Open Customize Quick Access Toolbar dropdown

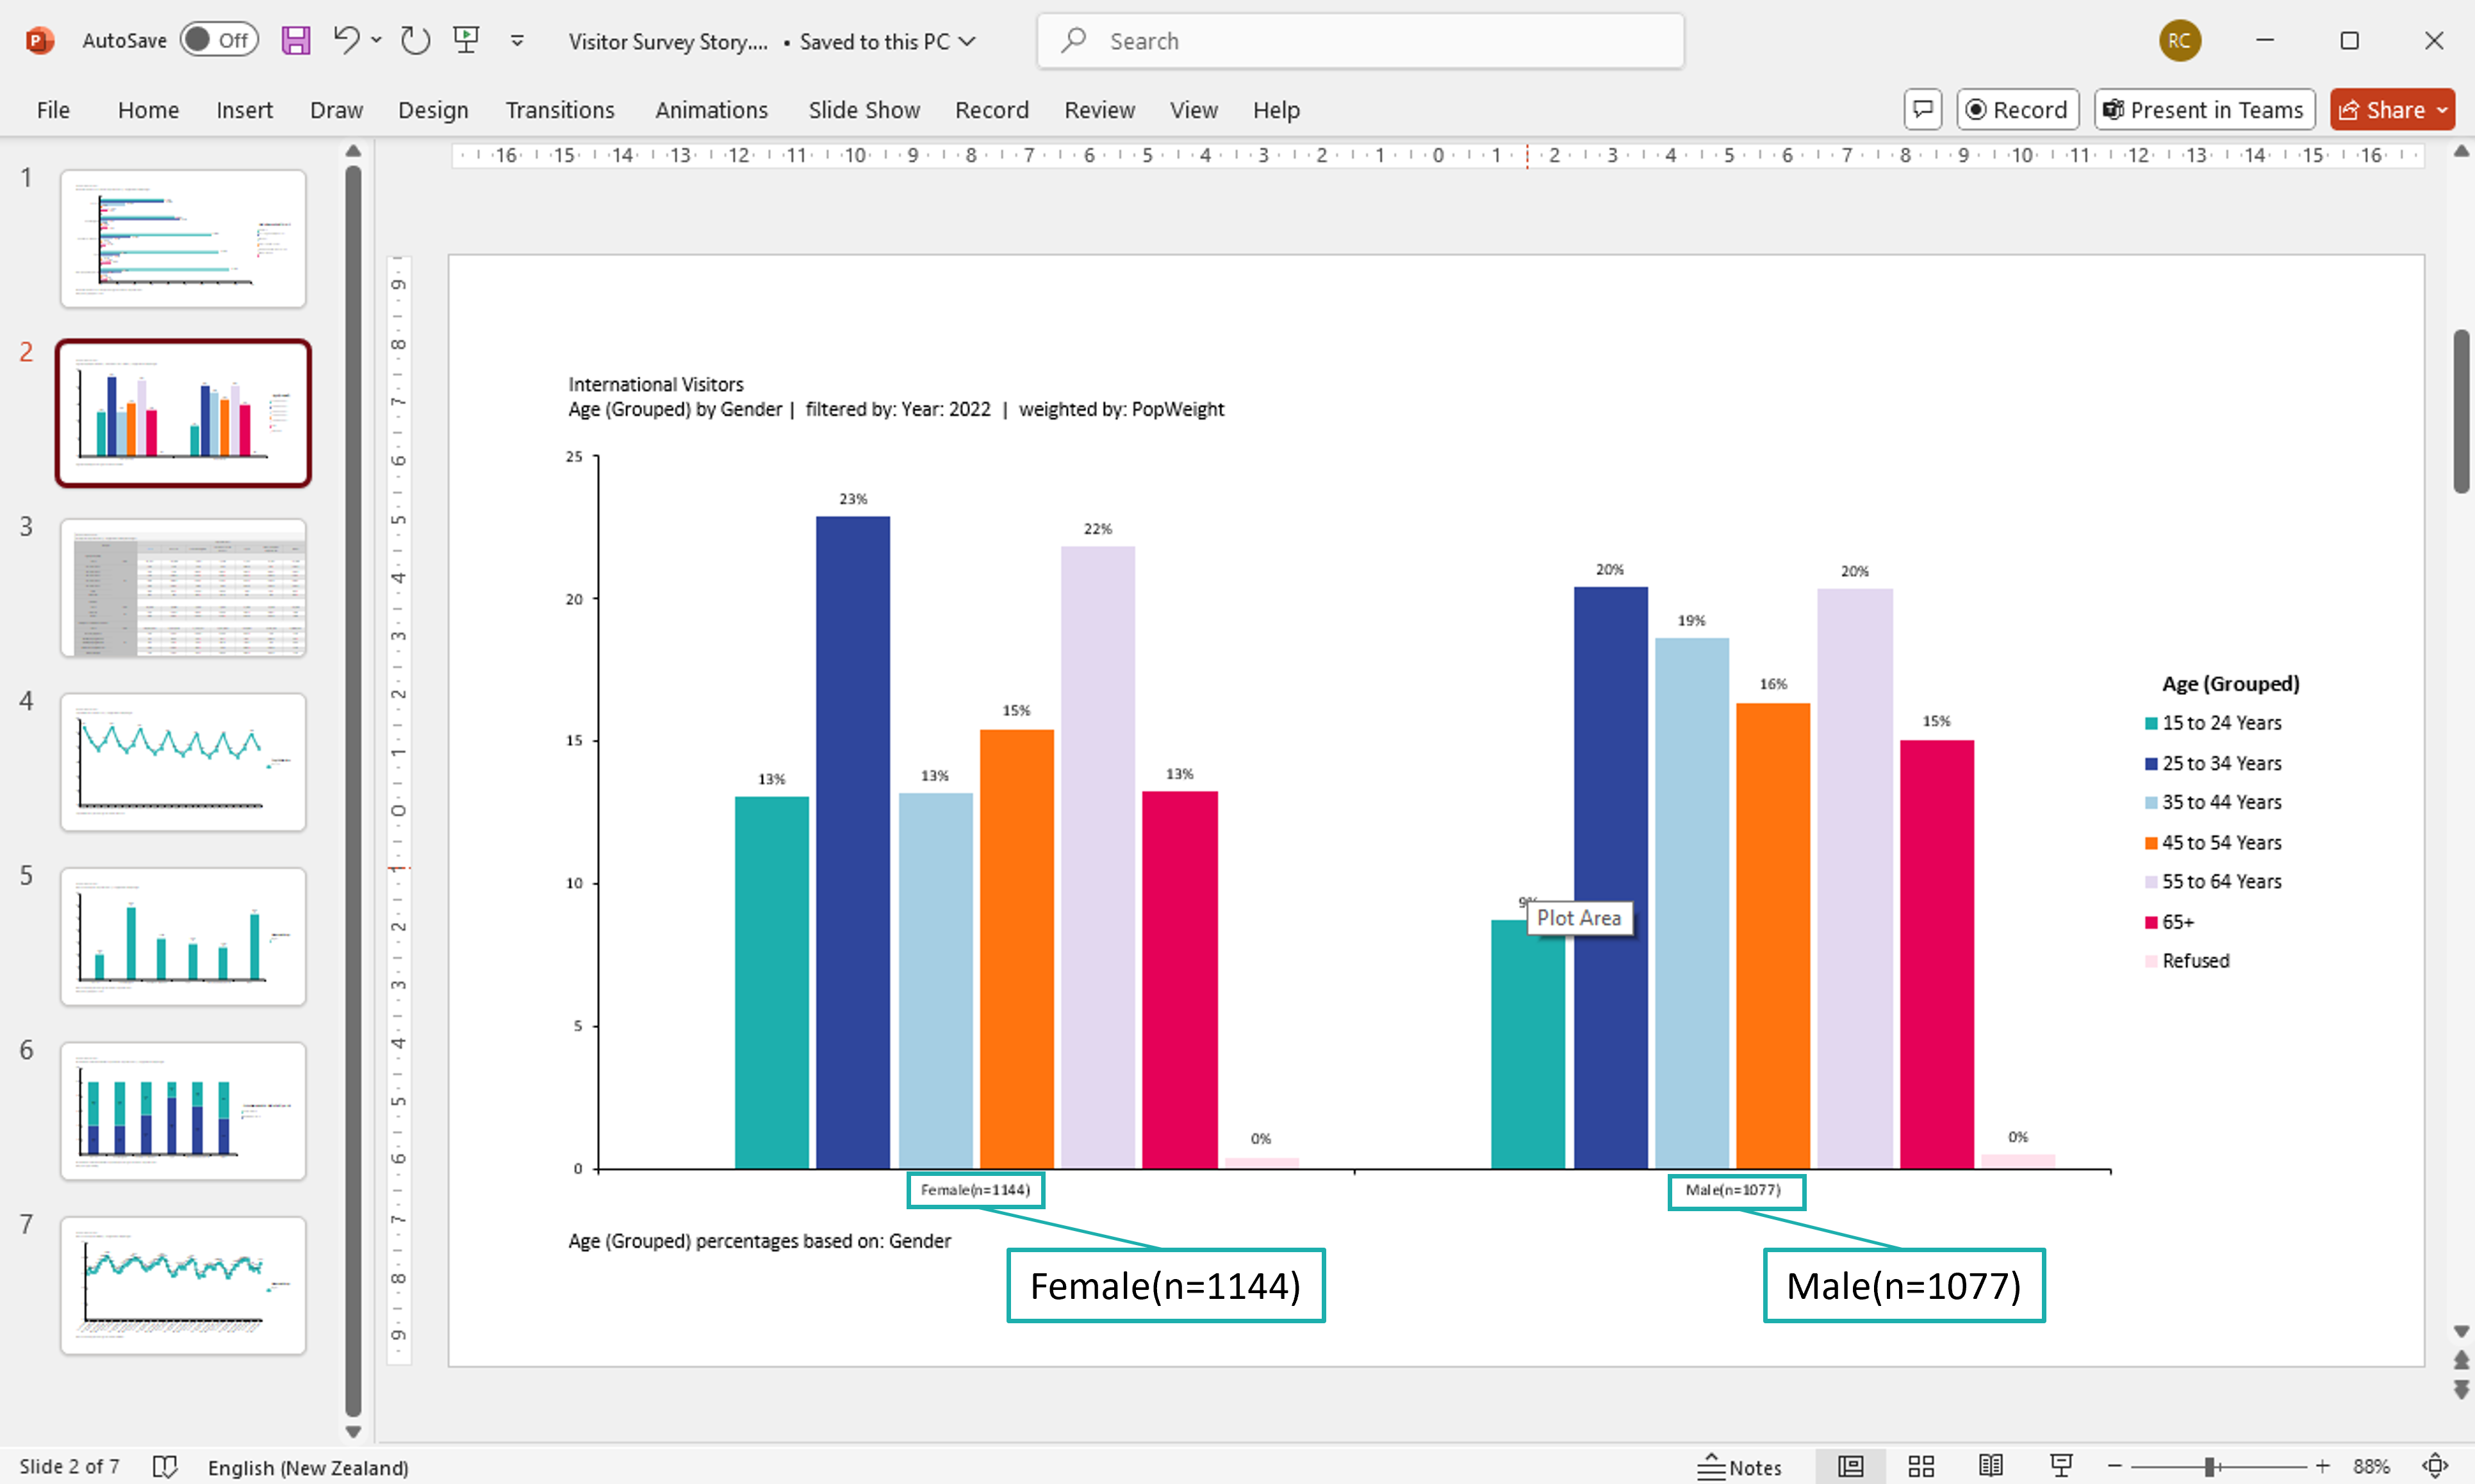517,41
